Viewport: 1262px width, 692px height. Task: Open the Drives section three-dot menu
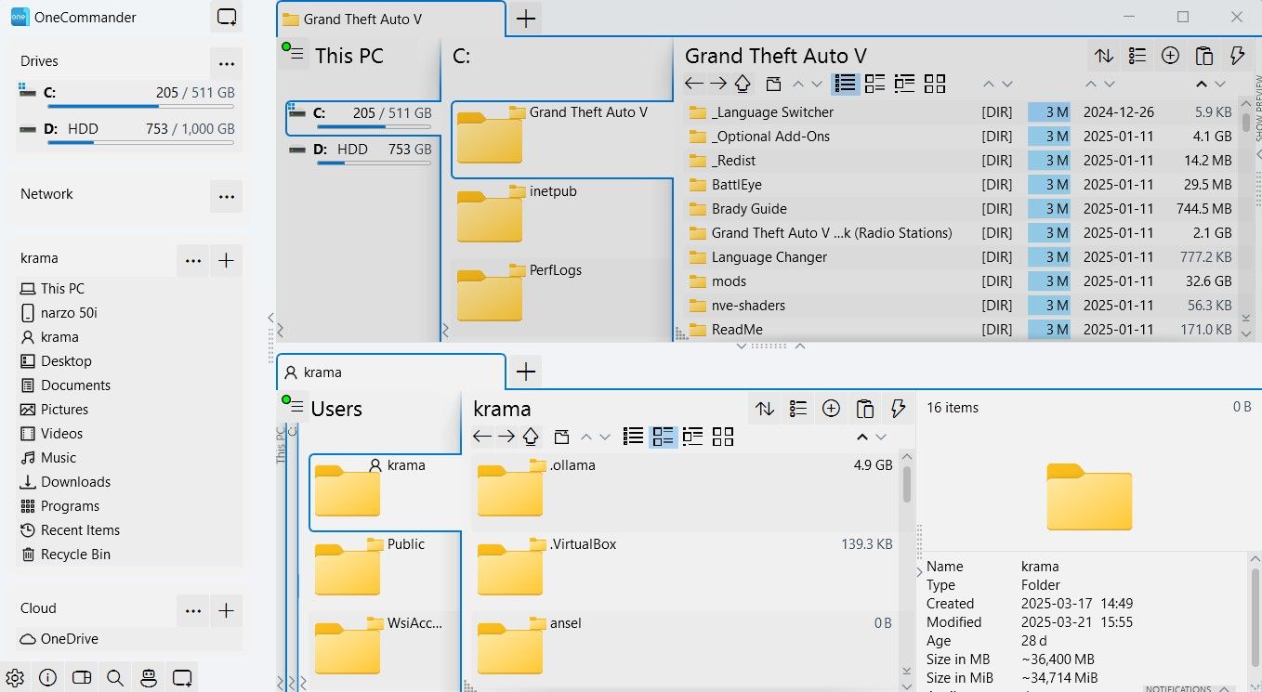[x=226, y=63]
